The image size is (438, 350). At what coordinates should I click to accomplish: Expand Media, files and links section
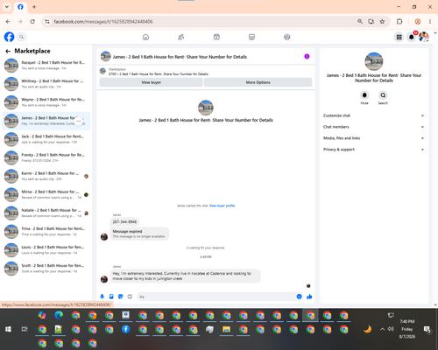pos(373,138)
